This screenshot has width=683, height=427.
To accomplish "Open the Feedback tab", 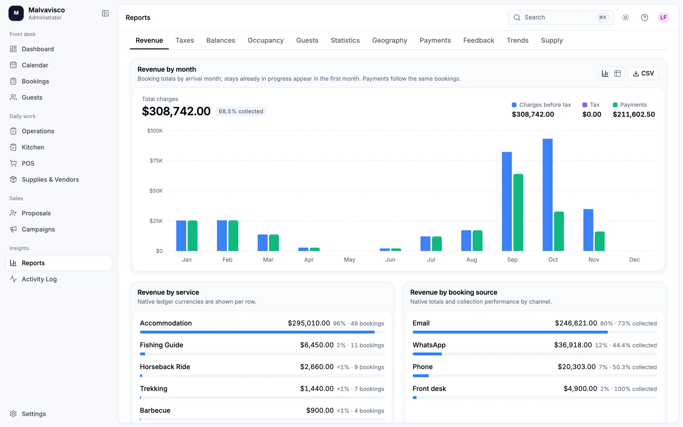I will pyautogui.click(x=478, y=40).
